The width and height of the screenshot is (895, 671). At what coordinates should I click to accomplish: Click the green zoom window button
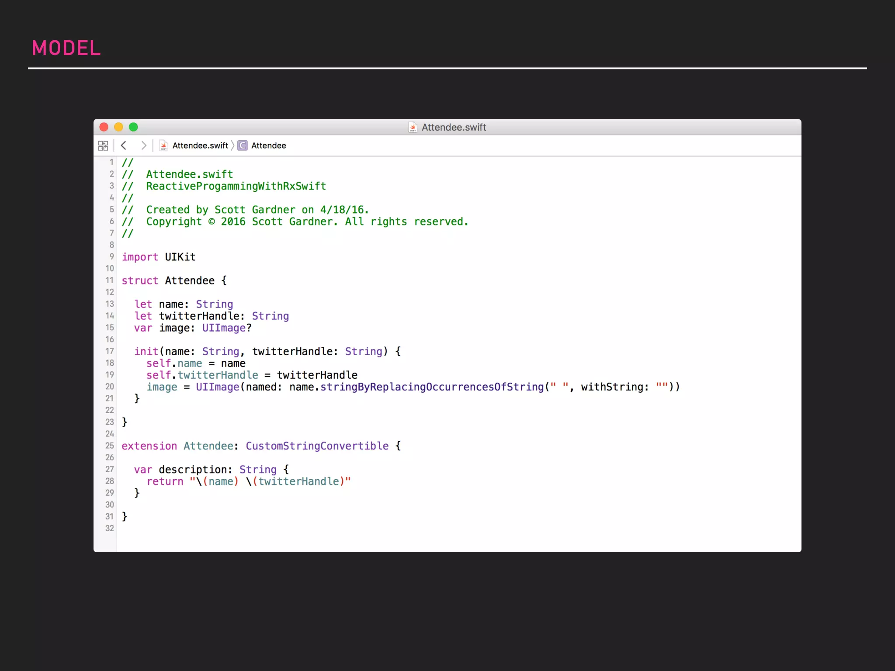(x=133, y=127)
